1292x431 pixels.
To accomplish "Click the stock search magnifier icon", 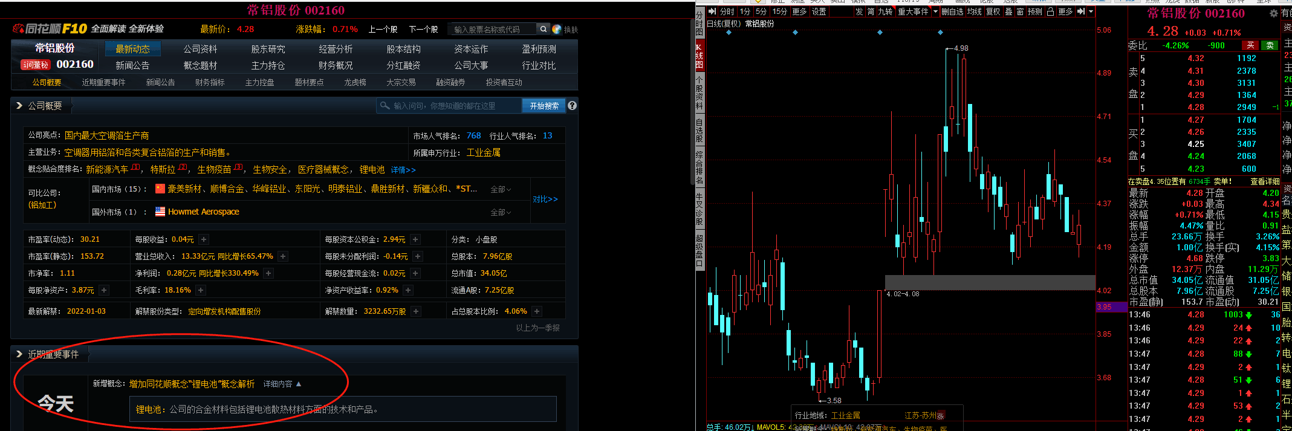I will coord(543,29).
